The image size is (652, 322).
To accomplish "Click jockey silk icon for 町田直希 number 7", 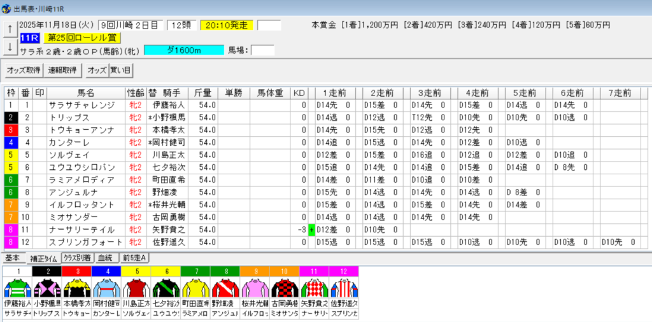I will [x=195, y=288].
